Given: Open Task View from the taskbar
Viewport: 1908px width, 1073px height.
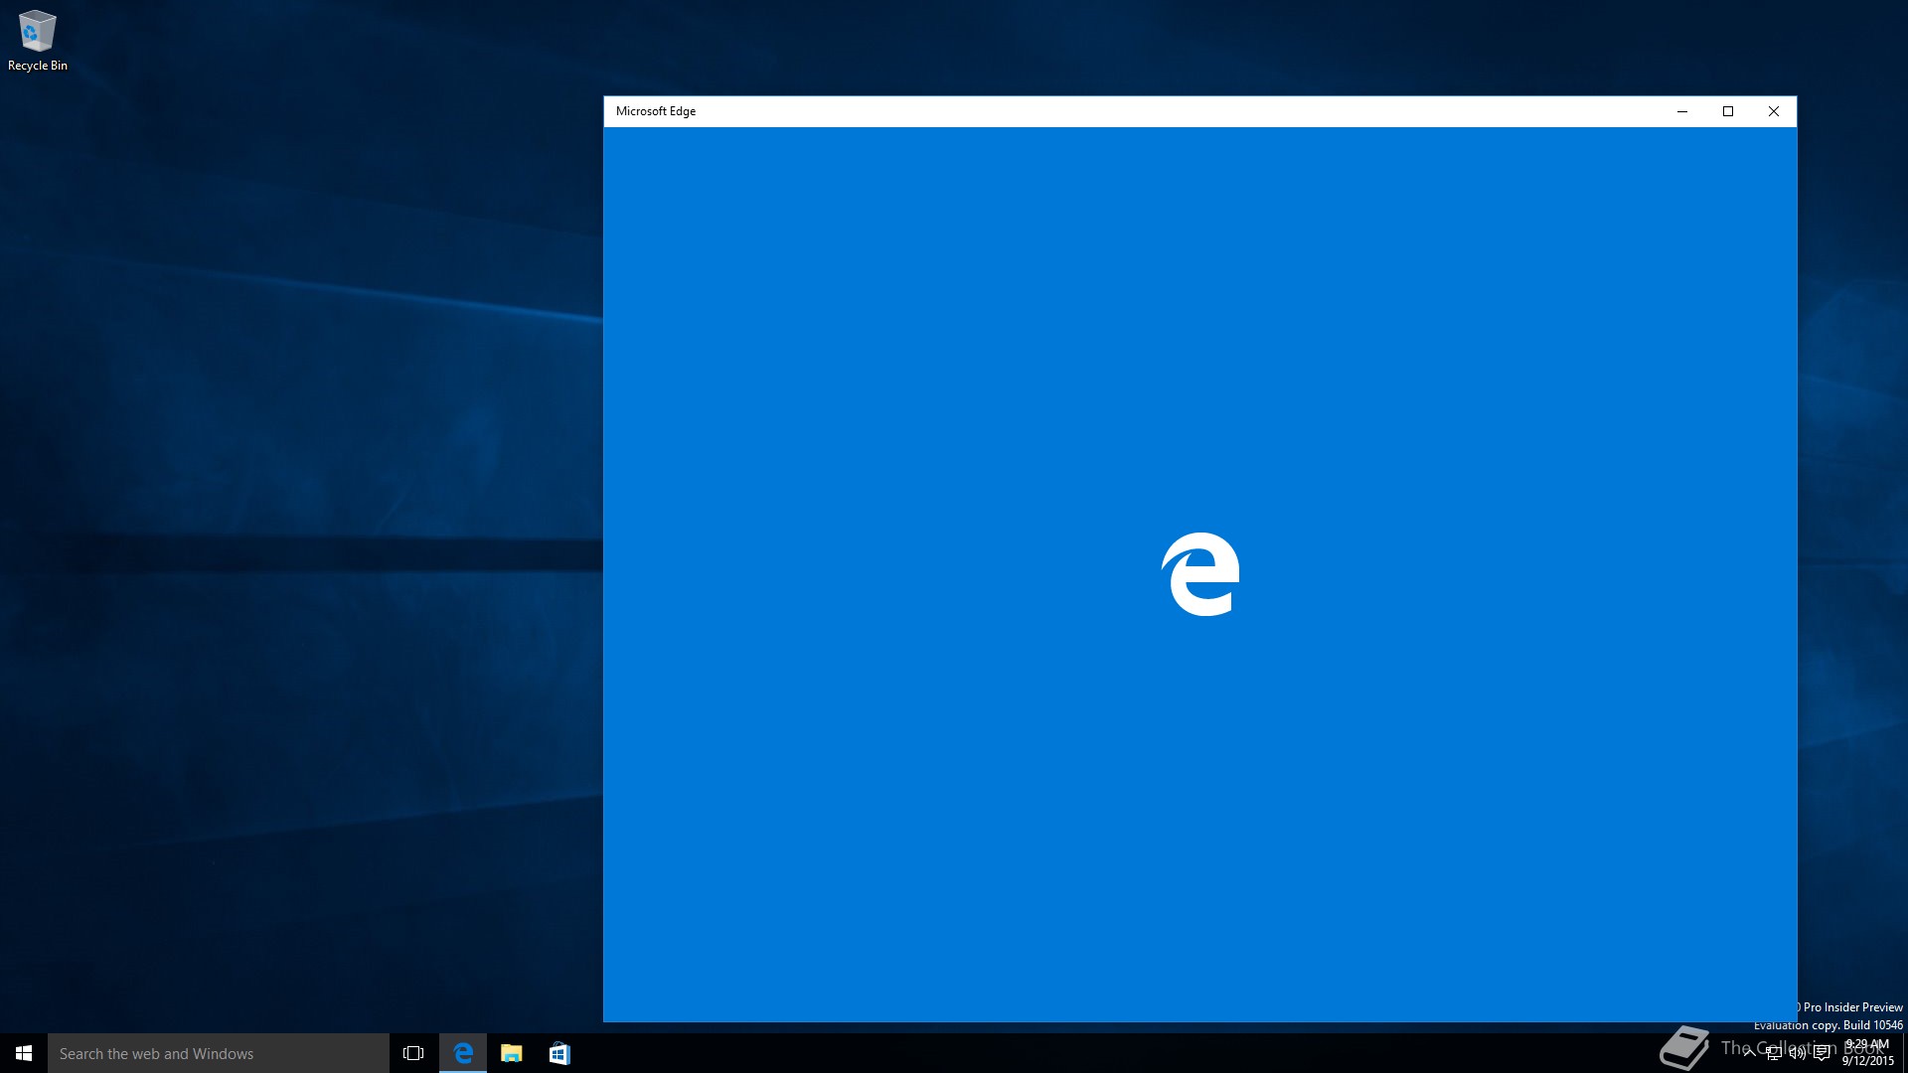Looking at the screenshot, I should tap(413, 1053).
